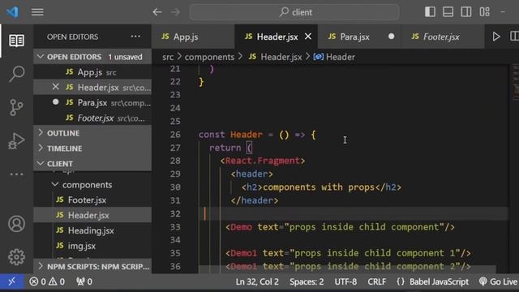
Task: Click the client search command center
Action: point(294,12)
